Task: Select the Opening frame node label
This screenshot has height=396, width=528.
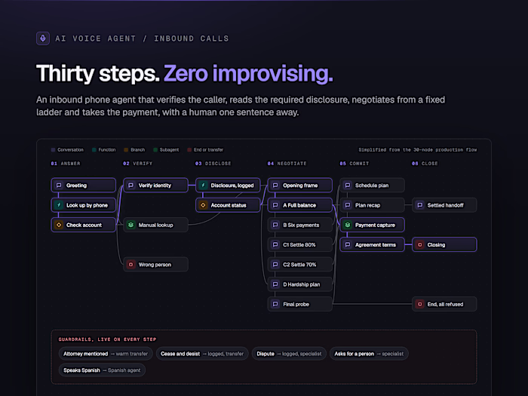Action: coord(300,186)
